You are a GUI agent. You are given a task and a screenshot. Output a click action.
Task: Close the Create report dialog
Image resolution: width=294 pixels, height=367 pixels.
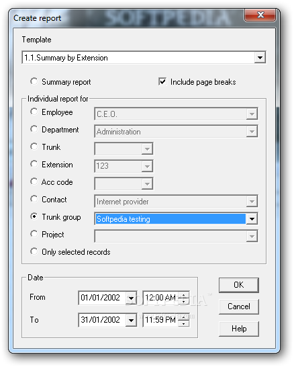point(260,15)
